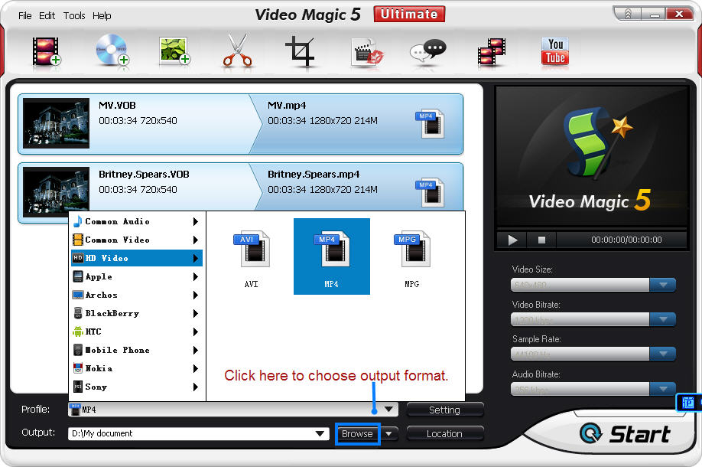Click the MV.mp4 output file name
702x467 pixels.
tap(287, 106)
